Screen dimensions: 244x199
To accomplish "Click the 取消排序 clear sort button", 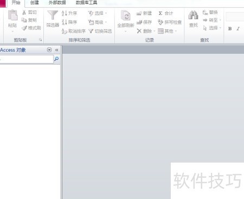I will pyautogui.click(x=74, y=31).
